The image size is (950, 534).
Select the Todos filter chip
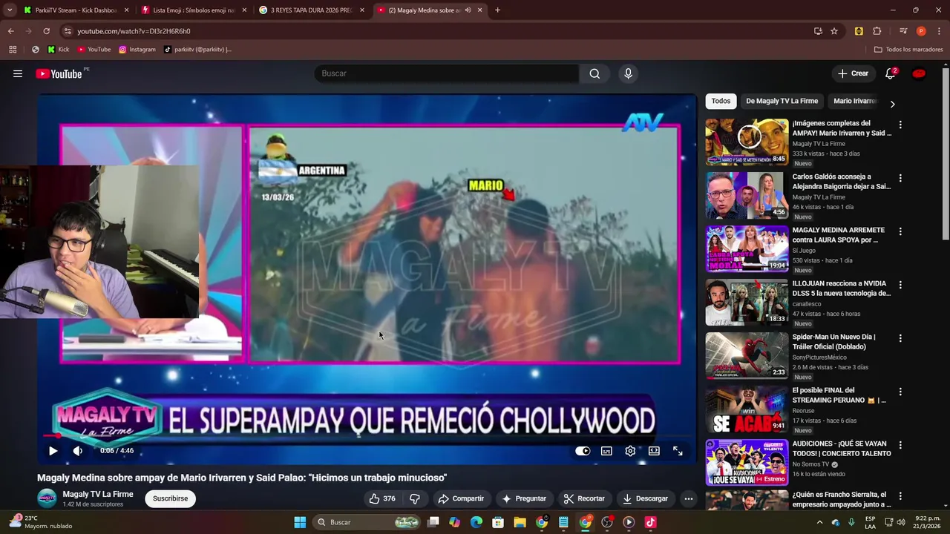coord(721,101)
